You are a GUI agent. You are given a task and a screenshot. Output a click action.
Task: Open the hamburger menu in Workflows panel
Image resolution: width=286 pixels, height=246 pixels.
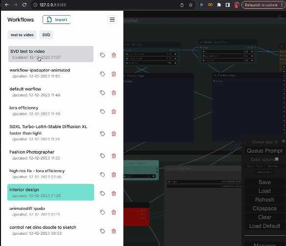tap(112, 20)
